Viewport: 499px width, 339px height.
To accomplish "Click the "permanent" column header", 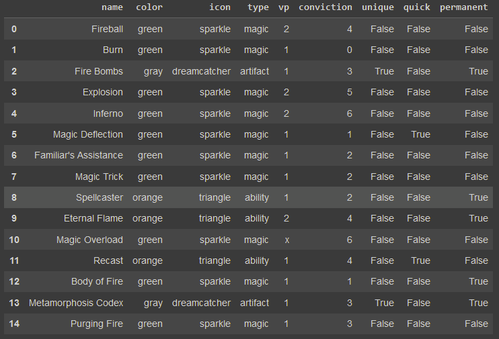I will coord(463,7).
